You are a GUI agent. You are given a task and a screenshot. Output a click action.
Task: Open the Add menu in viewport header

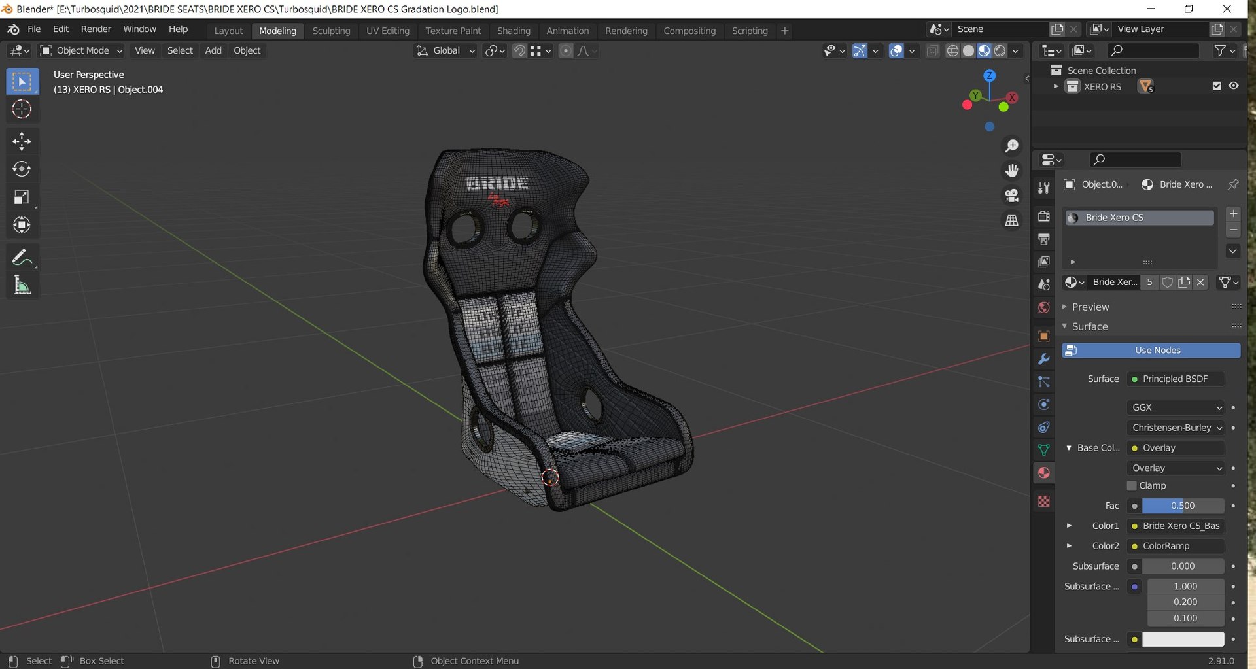213,51
